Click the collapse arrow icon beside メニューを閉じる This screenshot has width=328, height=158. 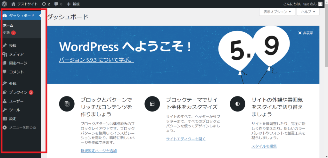pos(5,127)
